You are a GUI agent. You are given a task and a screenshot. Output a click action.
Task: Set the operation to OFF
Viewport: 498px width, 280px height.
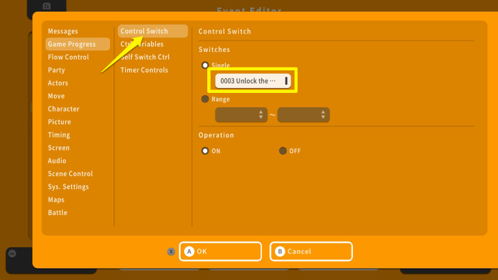coord(283,151)
